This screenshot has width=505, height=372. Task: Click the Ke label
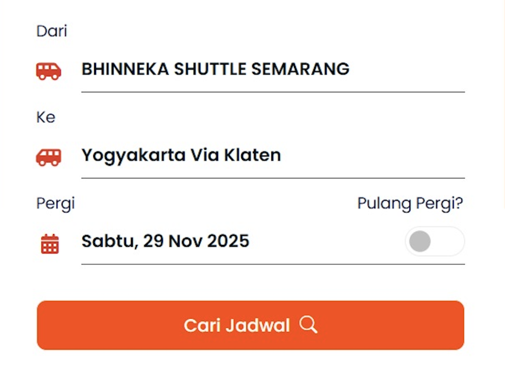click(x=46, y=117)
